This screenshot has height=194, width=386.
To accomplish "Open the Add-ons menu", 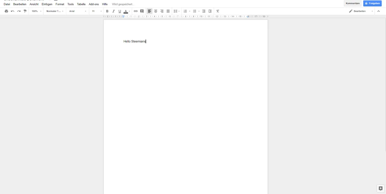I will coord(94,4).
